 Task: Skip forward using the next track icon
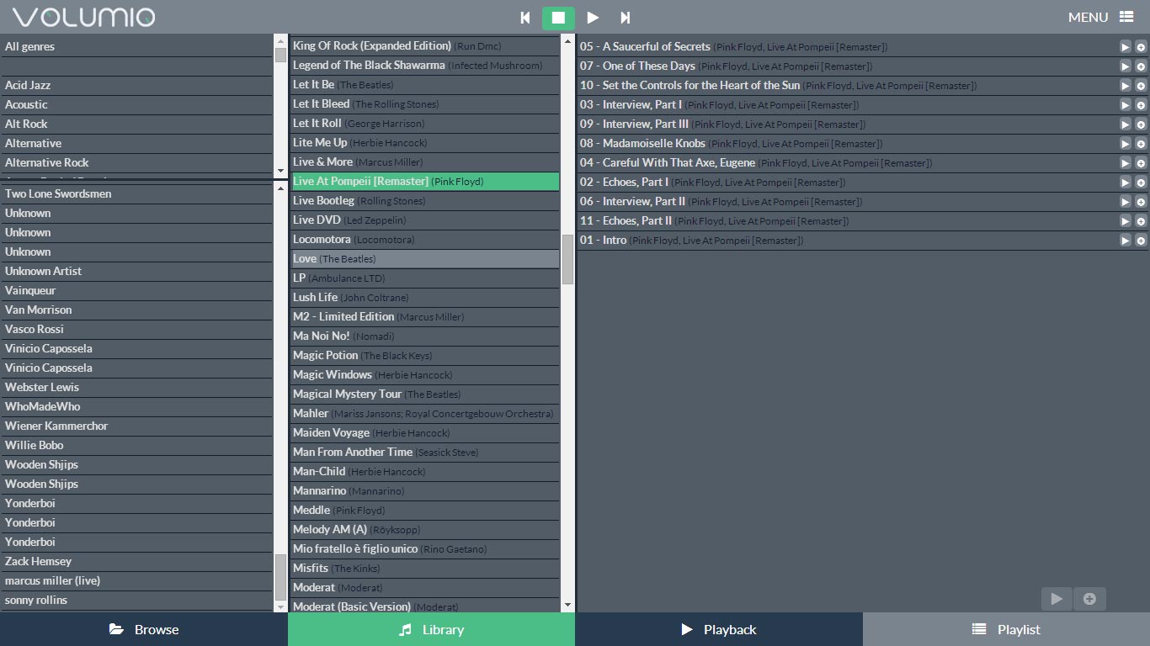[x=625, y=17]
